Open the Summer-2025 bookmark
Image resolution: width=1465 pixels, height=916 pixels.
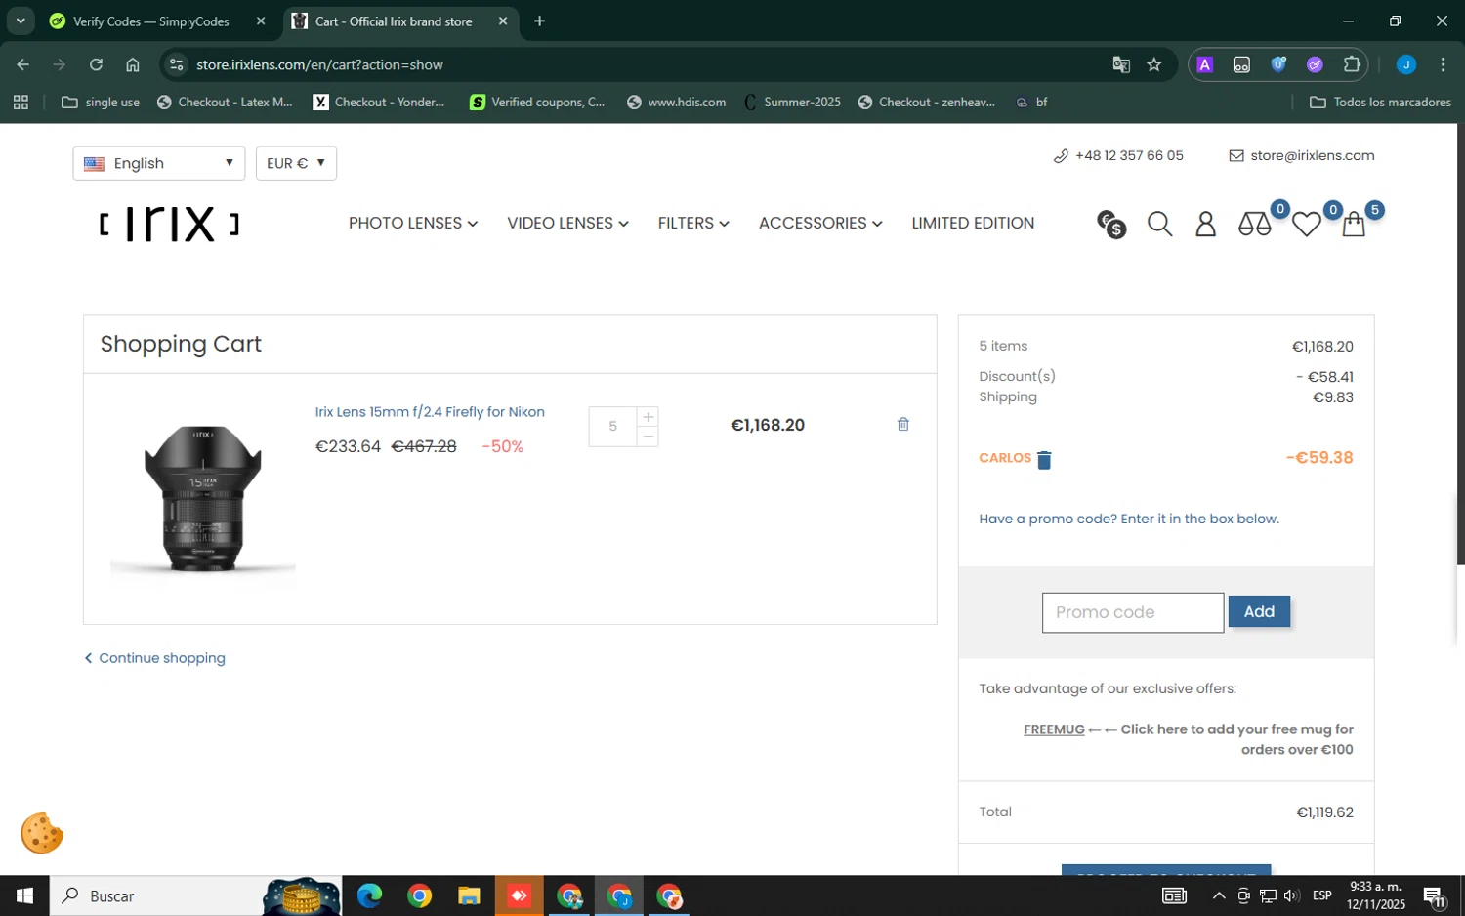point(792,102)
